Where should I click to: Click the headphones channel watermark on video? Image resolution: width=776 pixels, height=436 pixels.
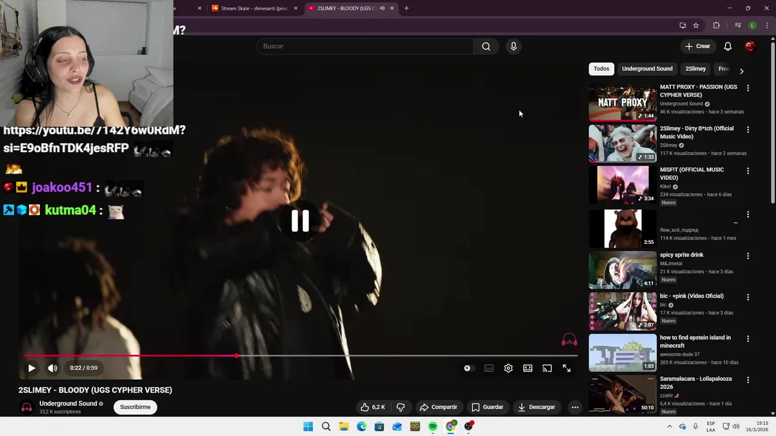click(x=569, y=340)
